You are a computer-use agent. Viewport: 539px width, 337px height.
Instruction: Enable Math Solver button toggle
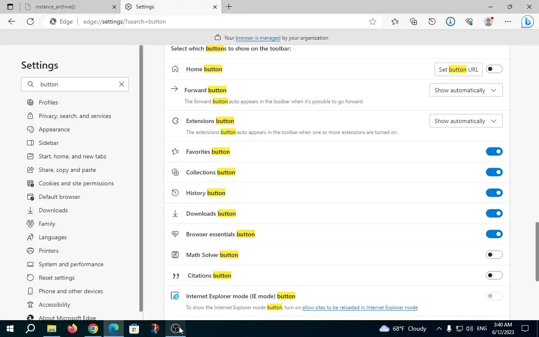coord(494,255)
